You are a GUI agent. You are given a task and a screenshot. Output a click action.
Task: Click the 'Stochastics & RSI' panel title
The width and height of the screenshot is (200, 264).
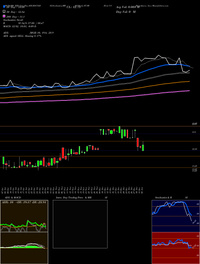tap(171, 198)
